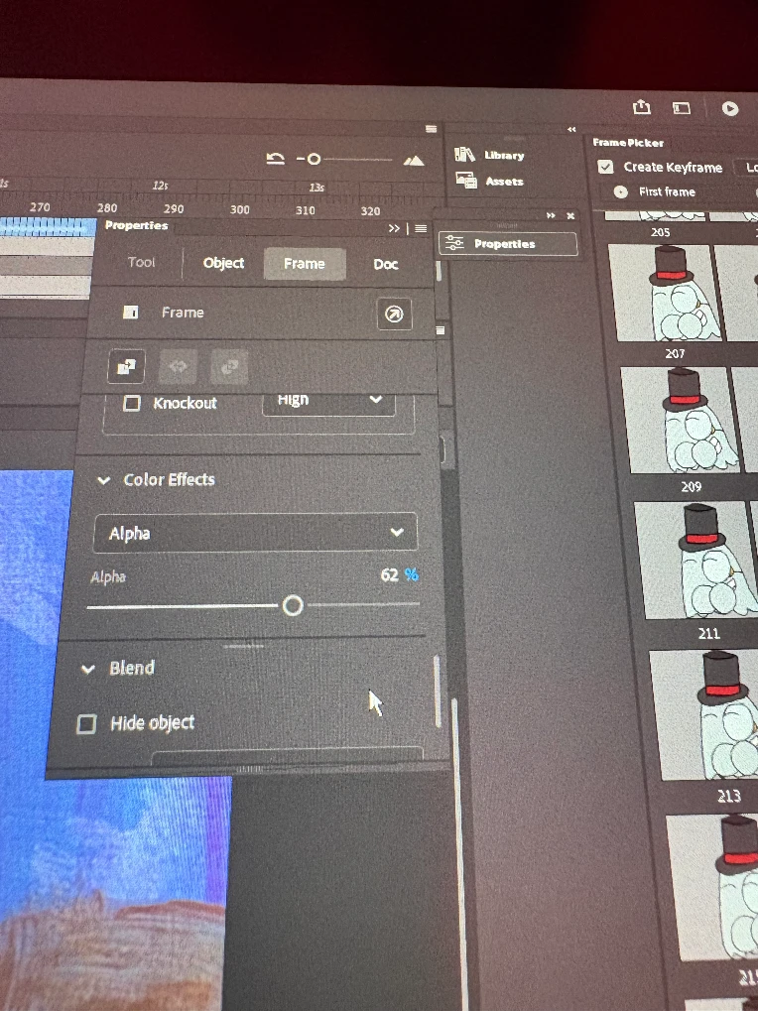Click the Properties panel title
This screenshot has width=758, height=1011.
[136, 225]
